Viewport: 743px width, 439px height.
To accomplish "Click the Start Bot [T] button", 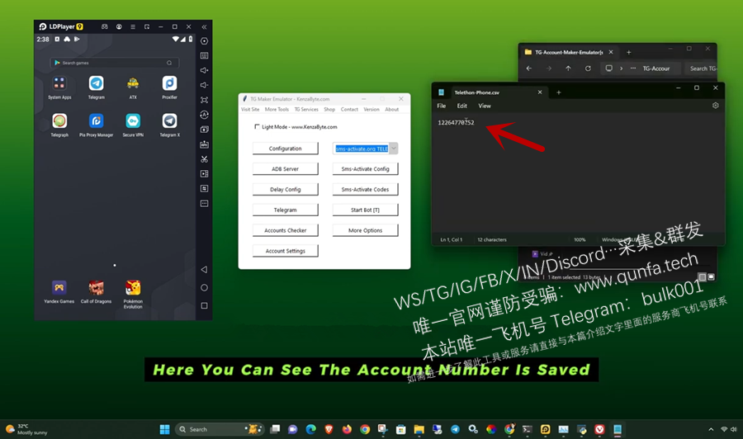I will 366,210.
